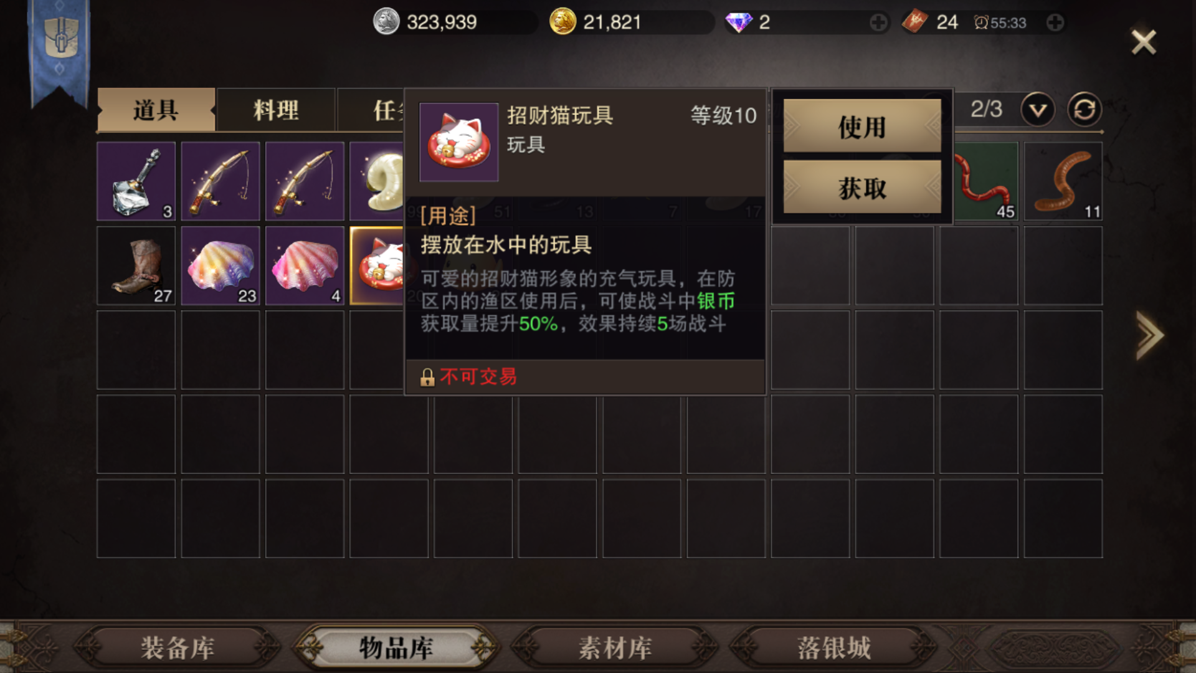Image resolution: width=1196 pixels, height=673 pixels.
Task: Go to the next inventory page arrow
Action: coord(1149,335)
